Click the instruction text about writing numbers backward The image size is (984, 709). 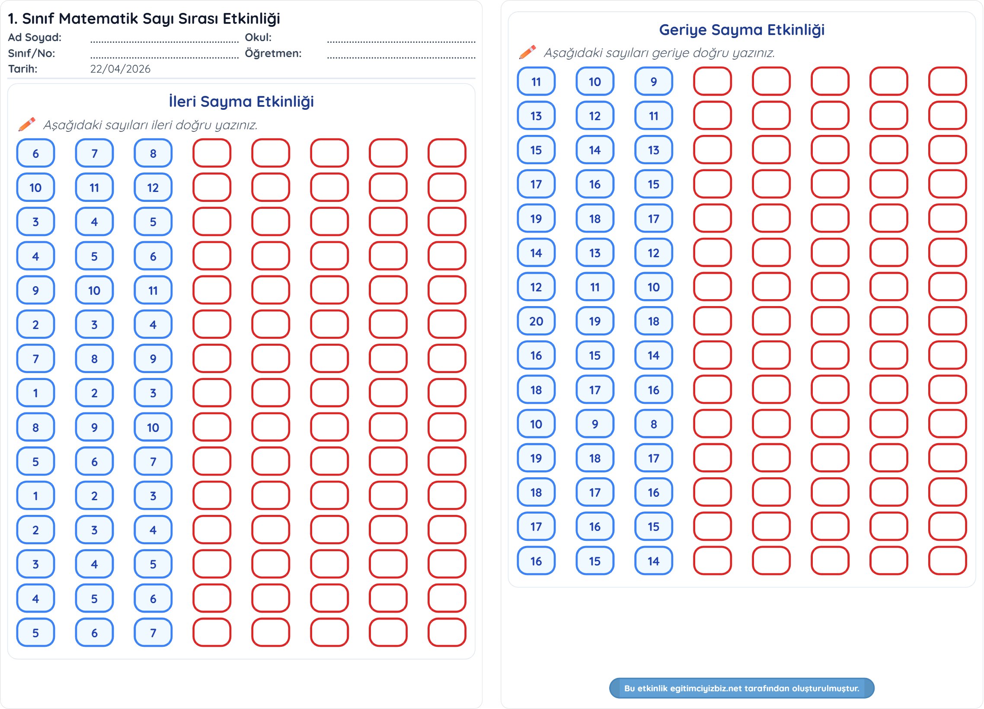(x=658, y=53)
